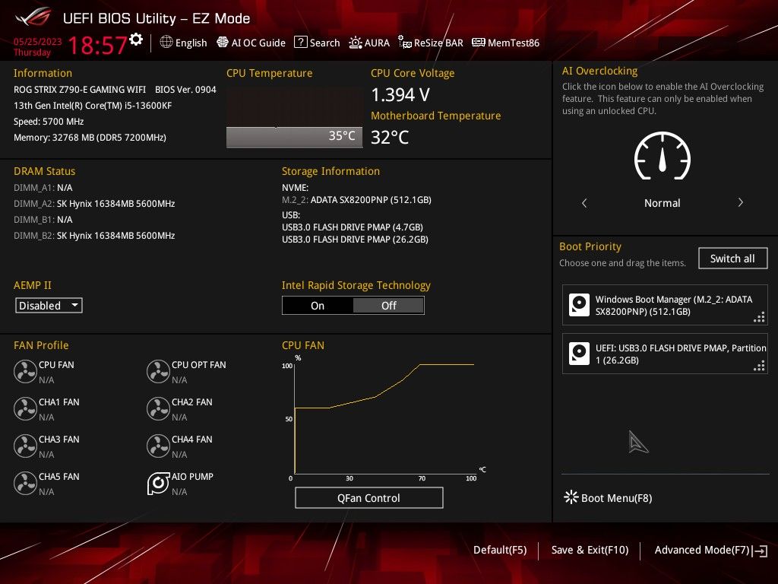The width and height of the screenshot is (778, 584).
Task: Click the English language label
Action: [x=191, y=43]
